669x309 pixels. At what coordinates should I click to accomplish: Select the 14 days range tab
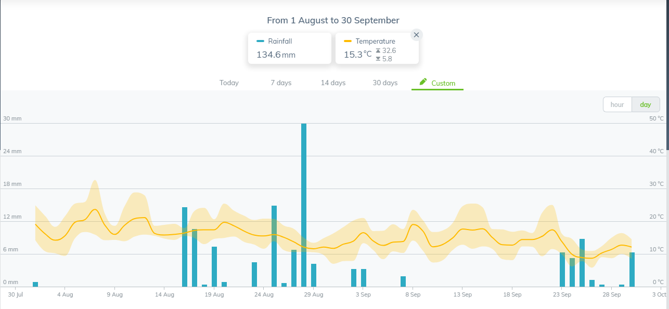tap(333, 83)
